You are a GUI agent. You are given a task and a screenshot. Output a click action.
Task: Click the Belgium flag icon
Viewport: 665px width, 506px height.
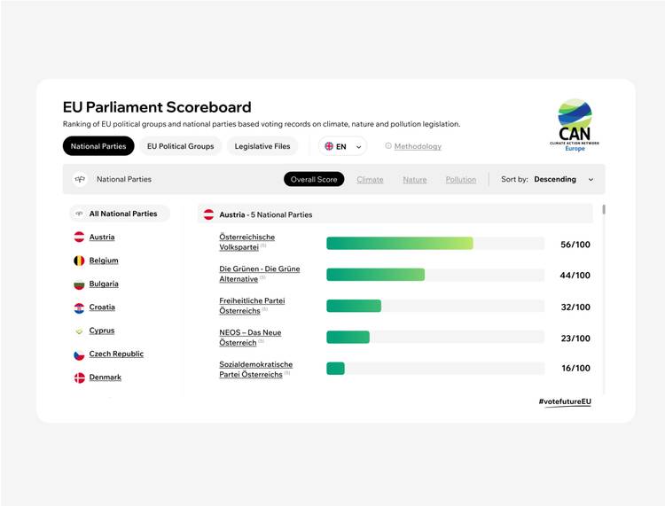click(79, 261)
